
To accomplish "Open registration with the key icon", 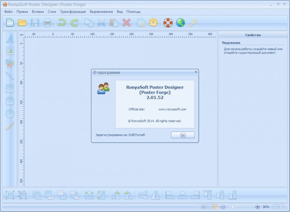I will tap(193, 23).
